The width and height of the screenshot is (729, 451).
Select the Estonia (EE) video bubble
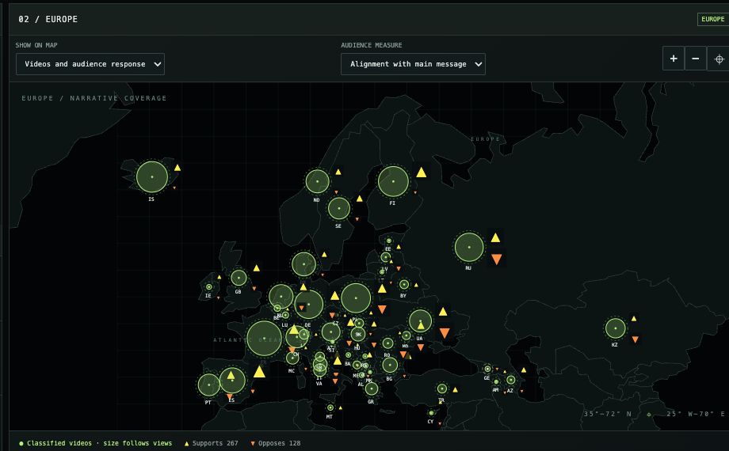[x=389, y=241]
